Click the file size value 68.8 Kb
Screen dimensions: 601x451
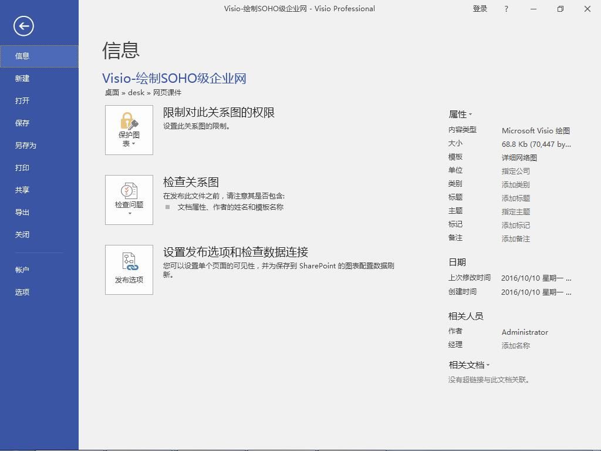click(x=536, y=144)
